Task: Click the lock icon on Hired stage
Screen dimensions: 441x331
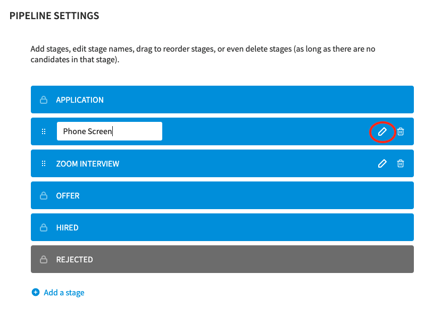Action: coord(44,227)
